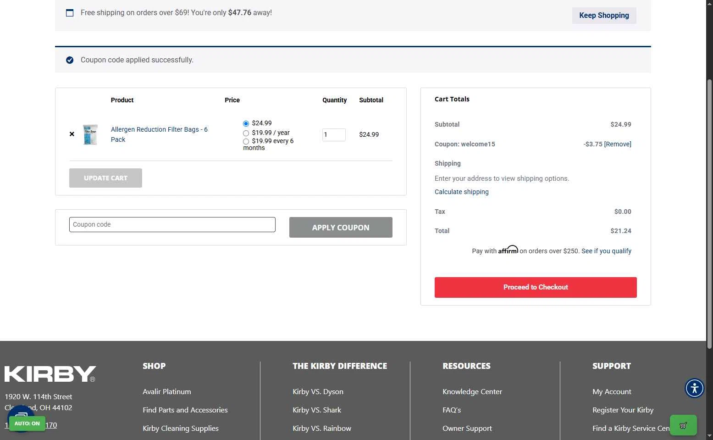This screenshot has height=440, width=713.
Task: Open the green floating cart button
Action: point(683,425)
